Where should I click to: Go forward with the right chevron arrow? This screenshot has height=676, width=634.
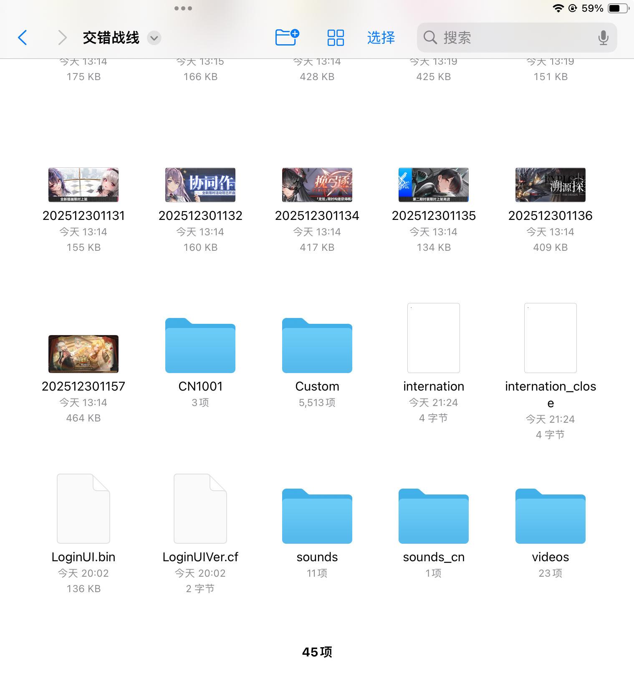click(x=62, y=38)
